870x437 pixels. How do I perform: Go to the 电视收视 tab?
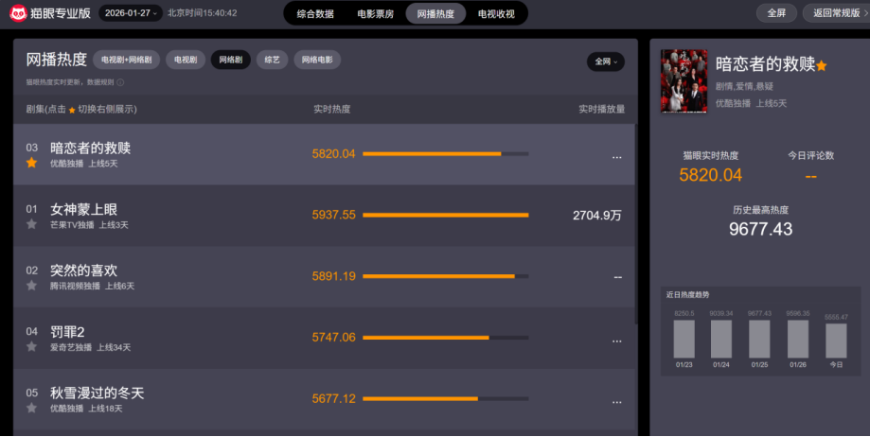(496, 14)
